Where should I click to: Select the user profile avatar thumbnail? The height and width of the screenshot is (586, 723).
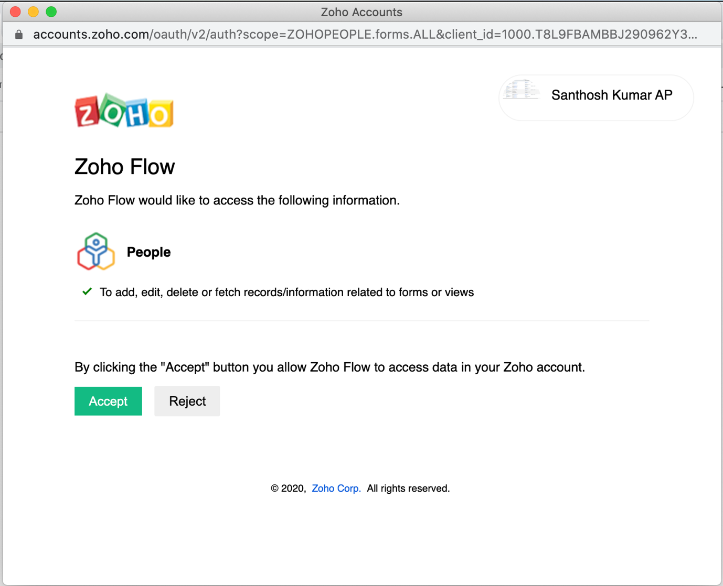(x=521, y=91)
